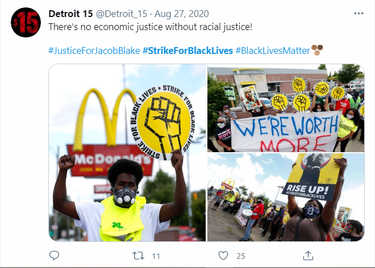Image resolution: width=375 pixels, height=268 pixels.
Task: Open the @Detroit_15 handle
Action: (122, 14)
